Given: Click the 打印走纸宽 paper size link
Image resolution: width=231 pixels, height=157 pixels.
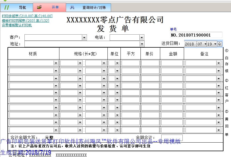Looking at the screenshot, I should [x=27, y=16].
